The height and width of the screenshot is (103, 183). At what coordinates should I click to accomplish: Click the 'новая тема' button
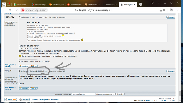(11, 100)
